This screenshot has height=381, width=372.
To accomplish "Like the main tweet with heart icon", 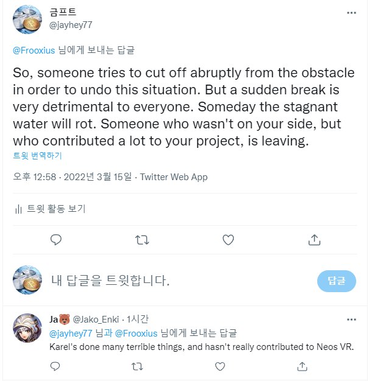I will point(228,240).
